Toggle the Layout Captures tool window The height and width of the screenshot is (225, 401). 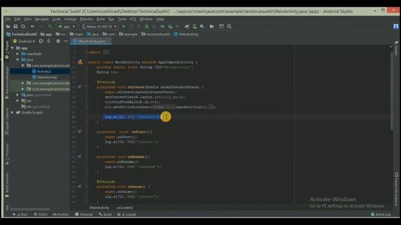click(7, 121)
